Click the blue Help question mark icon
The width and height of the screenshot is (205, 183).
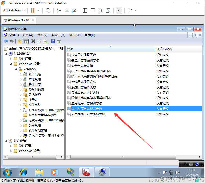(x=53, y=41)
